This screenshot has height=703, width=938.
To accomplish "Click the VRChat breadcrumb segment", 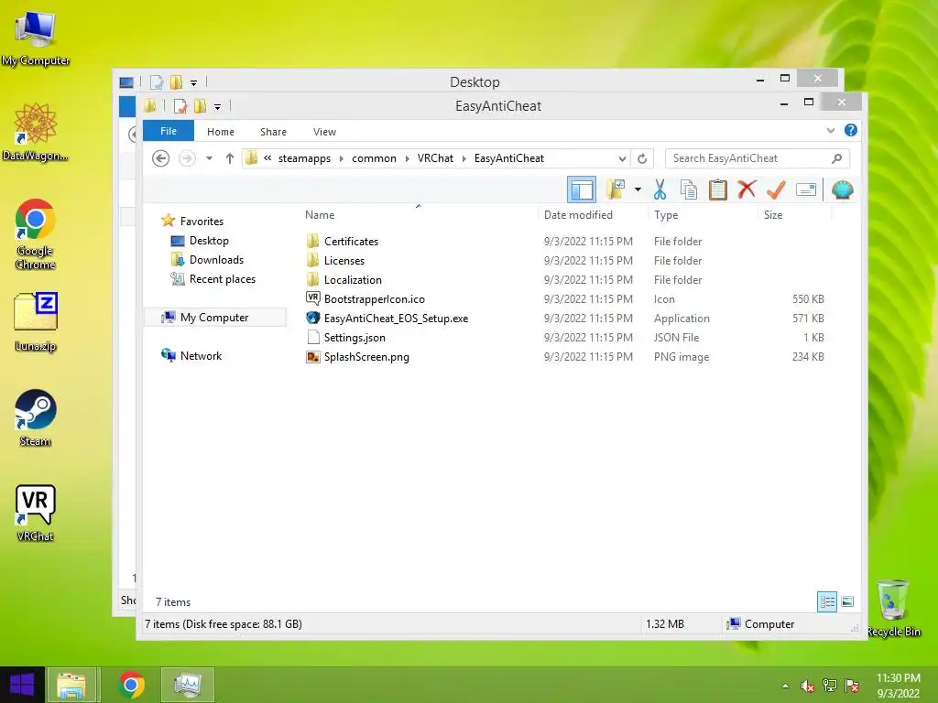I will click(x=435, y=158).
